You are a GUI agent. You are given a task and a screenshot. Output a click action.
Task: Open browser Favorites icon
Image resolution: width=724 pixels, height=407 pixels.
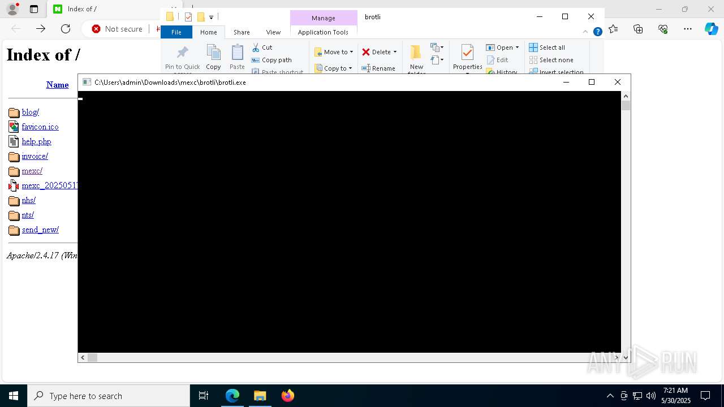[613, 29]
